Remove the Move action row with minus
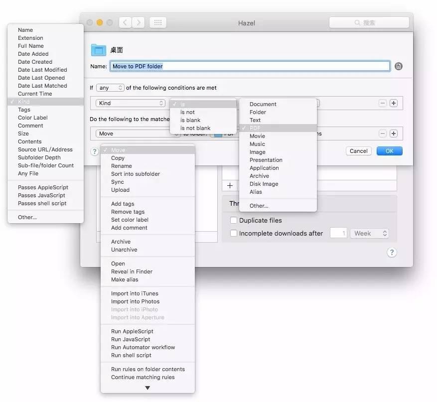The height and width of the screenshot is (402, 437). click(x=382, y=134)
